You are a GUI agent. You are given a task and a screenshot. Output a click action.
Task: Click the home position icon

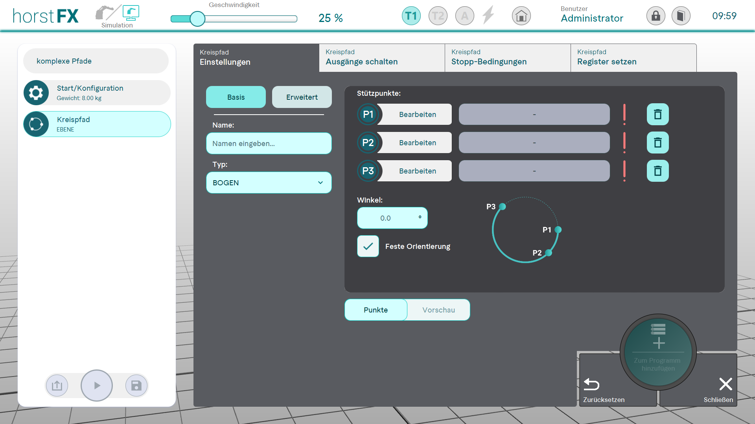(x=521, y=16)
